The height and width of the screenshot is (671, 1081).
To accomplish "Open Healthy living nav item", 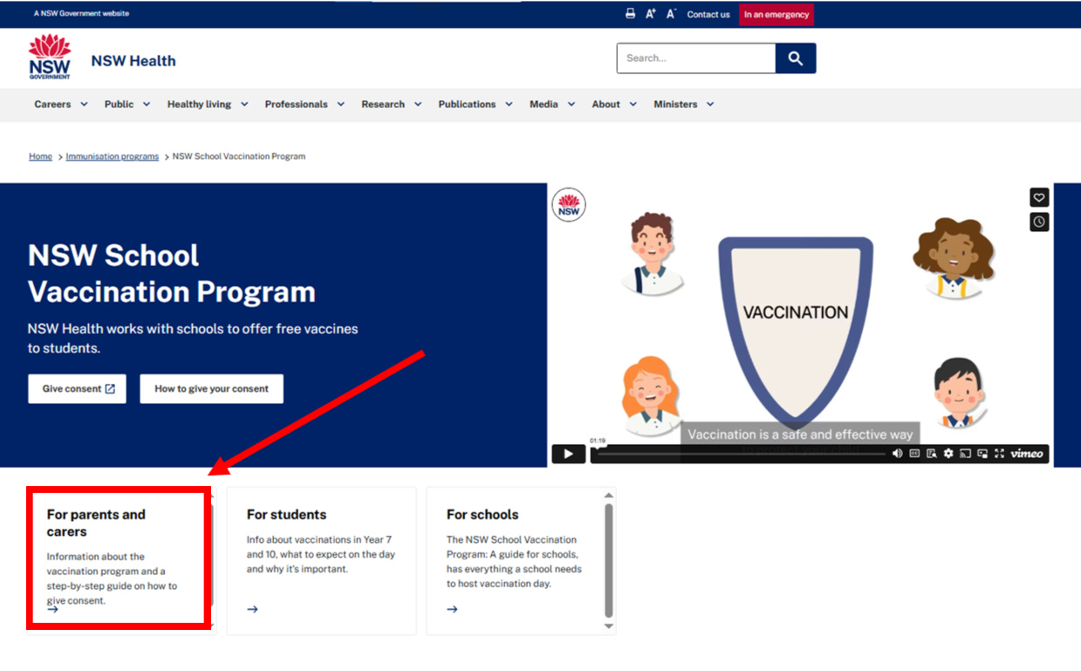I will point(199,104).
